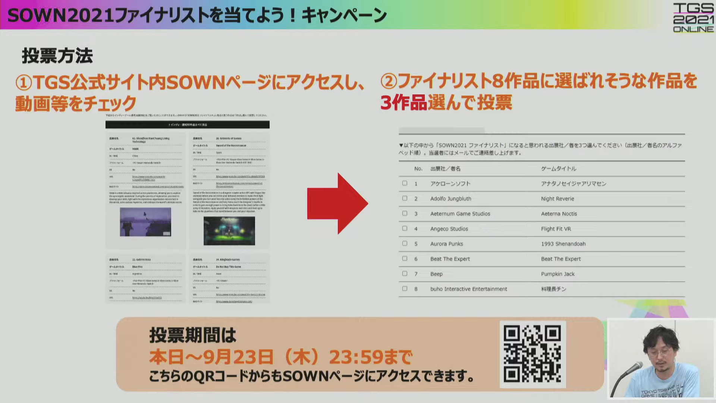Image resolution: width=716 pixels, height=403 pixels.
Task: Click the QR code image
Action: coord(533,354)
